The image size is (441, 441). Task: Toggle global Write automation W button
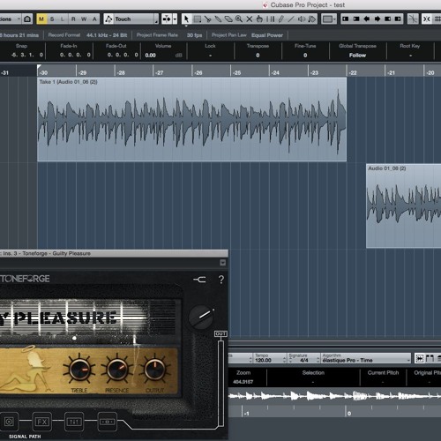point(84,19)
